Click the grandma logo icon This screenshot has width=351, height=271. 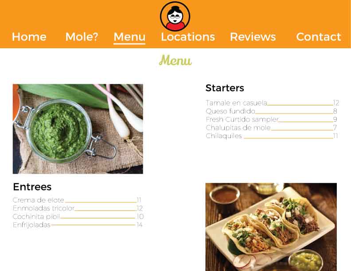[x=175, y=16]
